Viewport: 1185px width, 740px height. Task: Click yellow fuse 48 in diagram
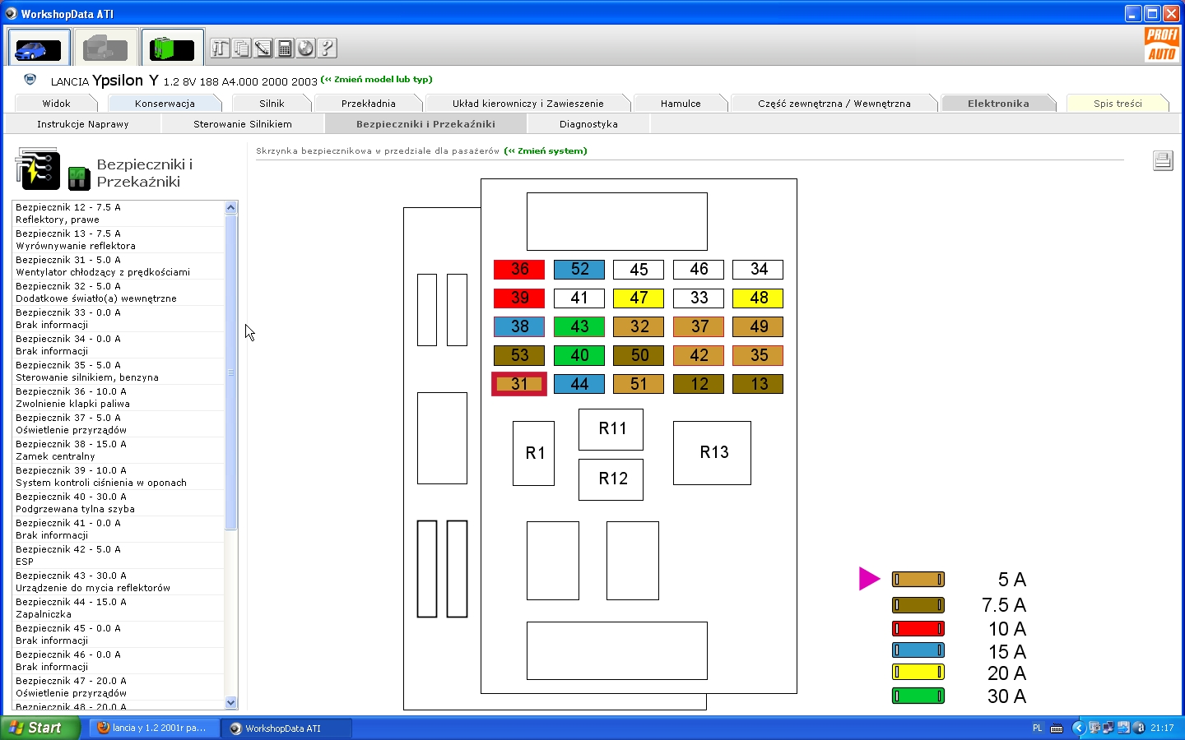coord(759,298)
